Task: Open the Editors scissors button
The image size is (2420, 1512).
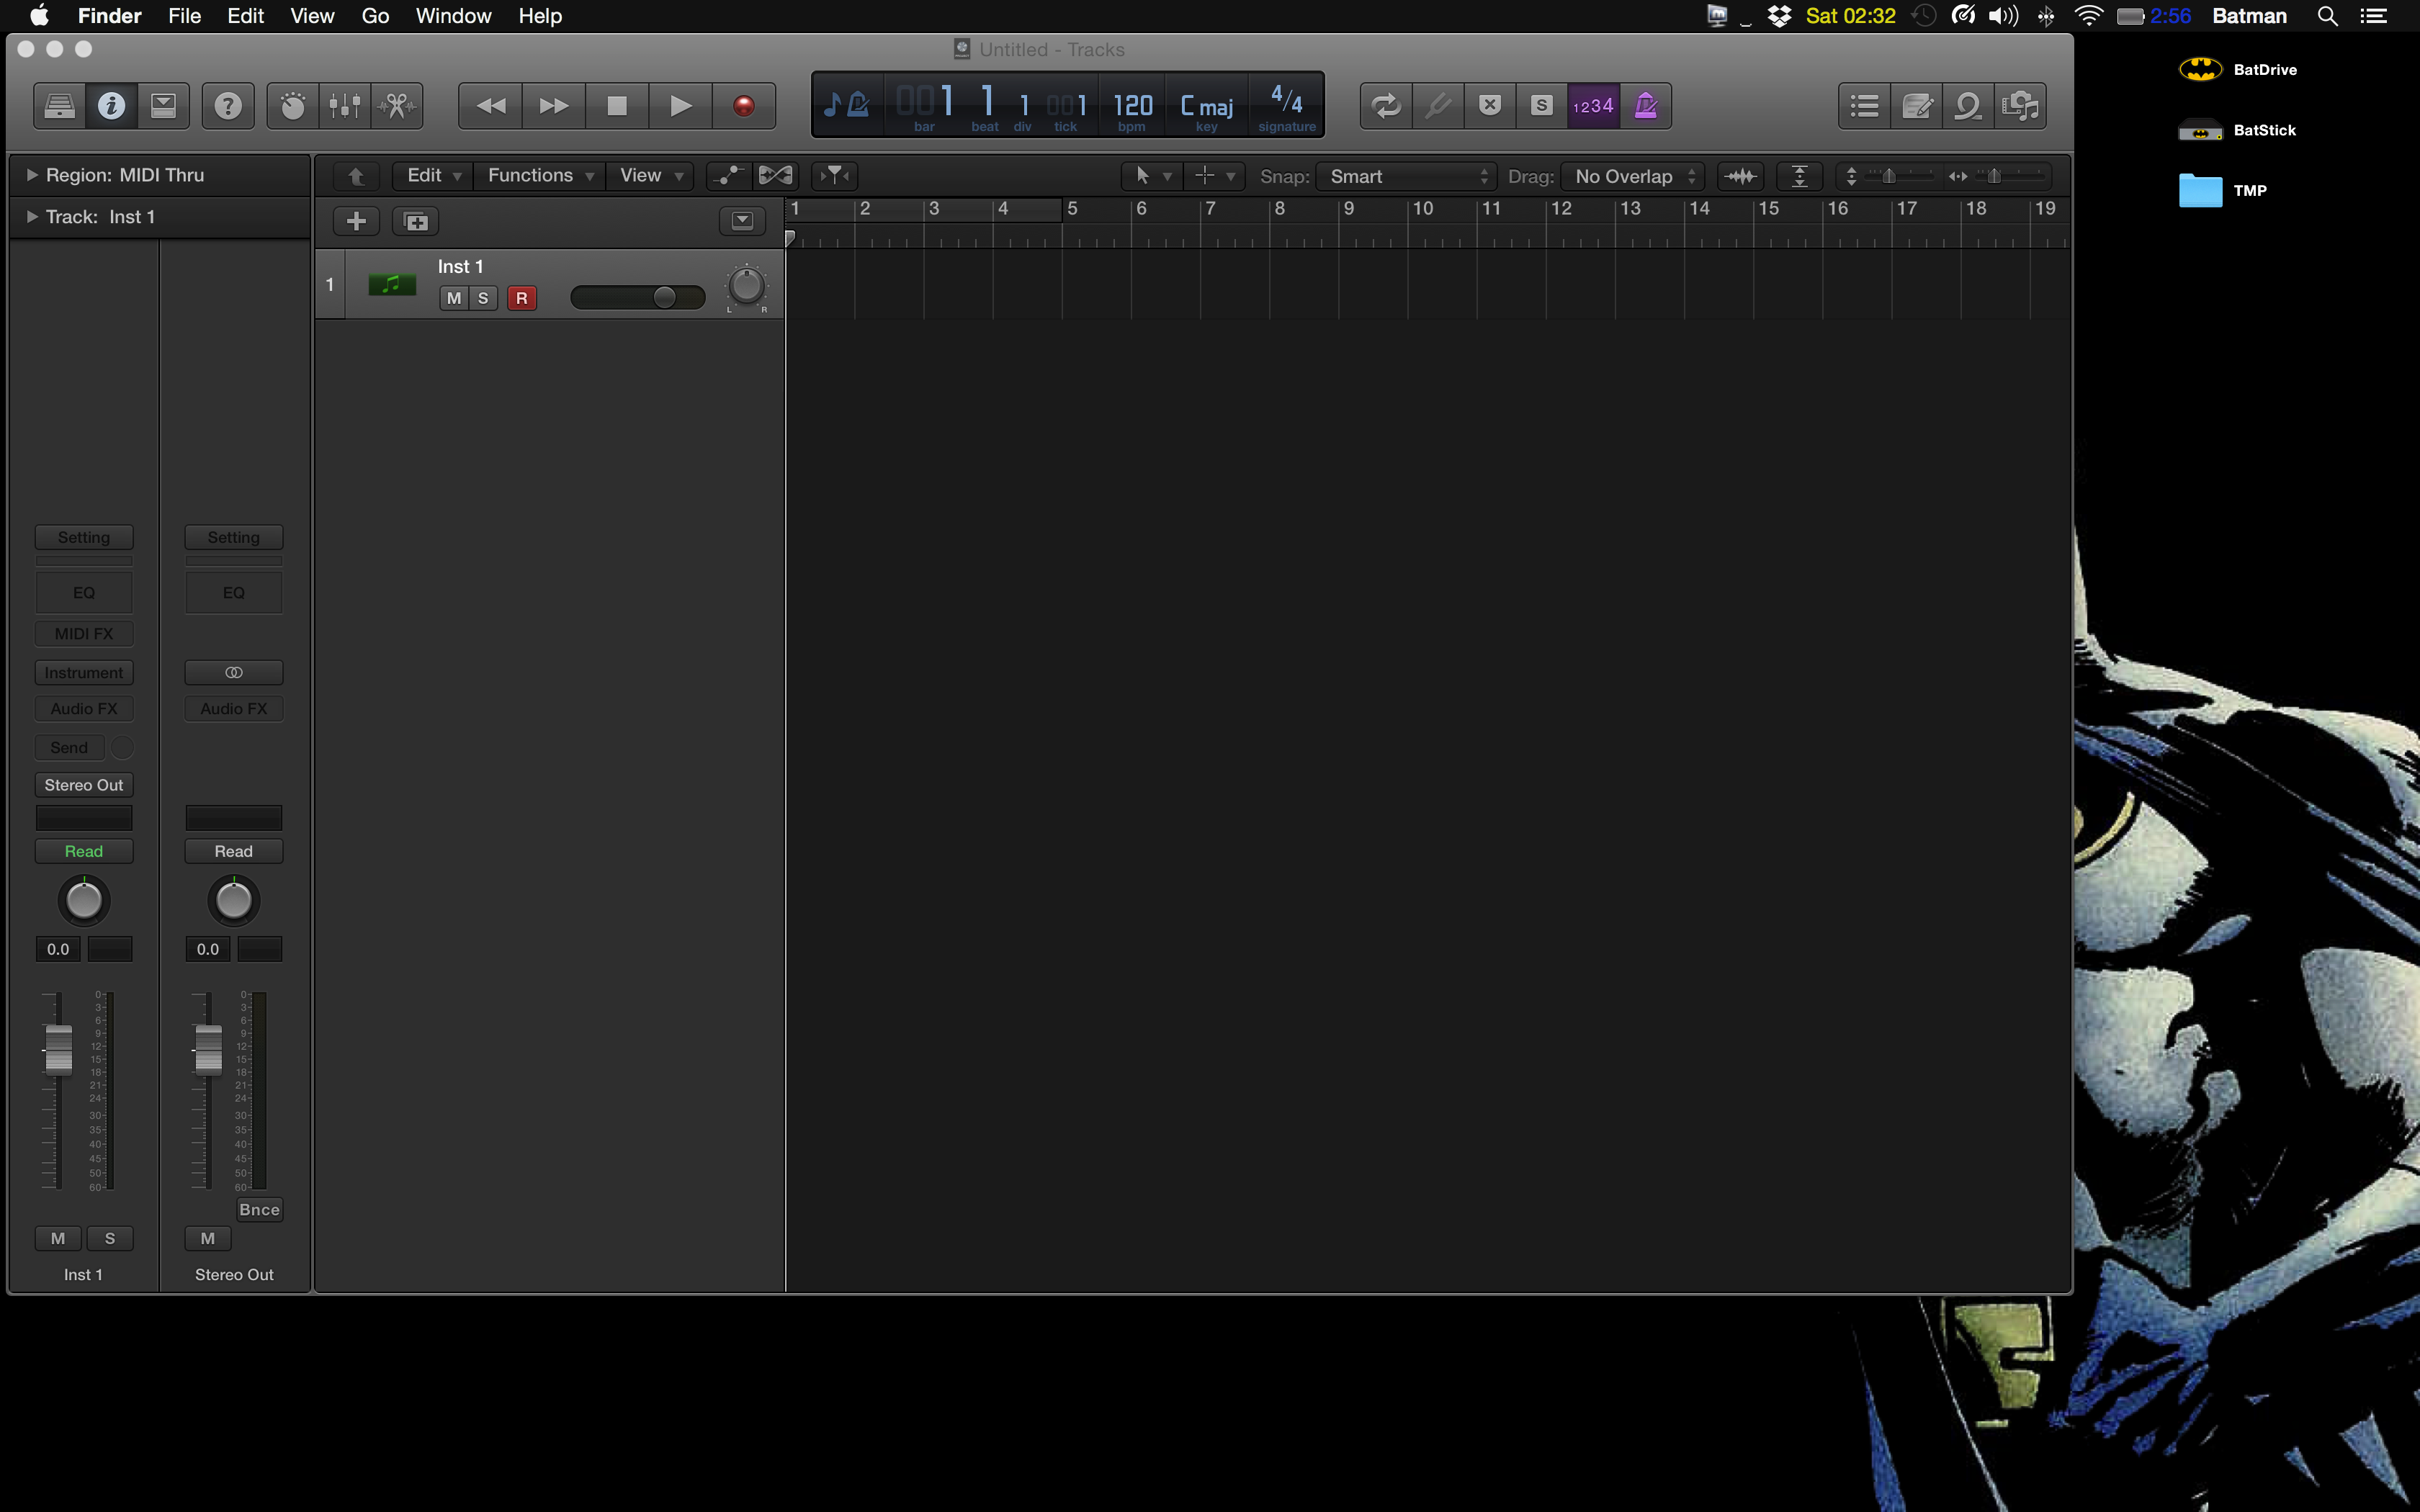Action: tap(397, 106)
